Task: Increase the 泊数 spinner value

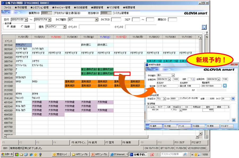Action: point(194,78)
